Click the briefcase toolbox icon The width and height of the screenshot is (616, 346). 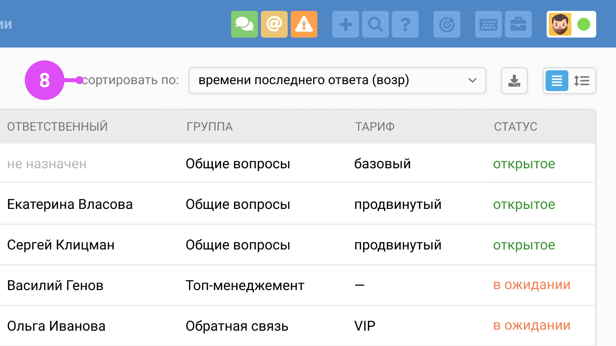518,24
